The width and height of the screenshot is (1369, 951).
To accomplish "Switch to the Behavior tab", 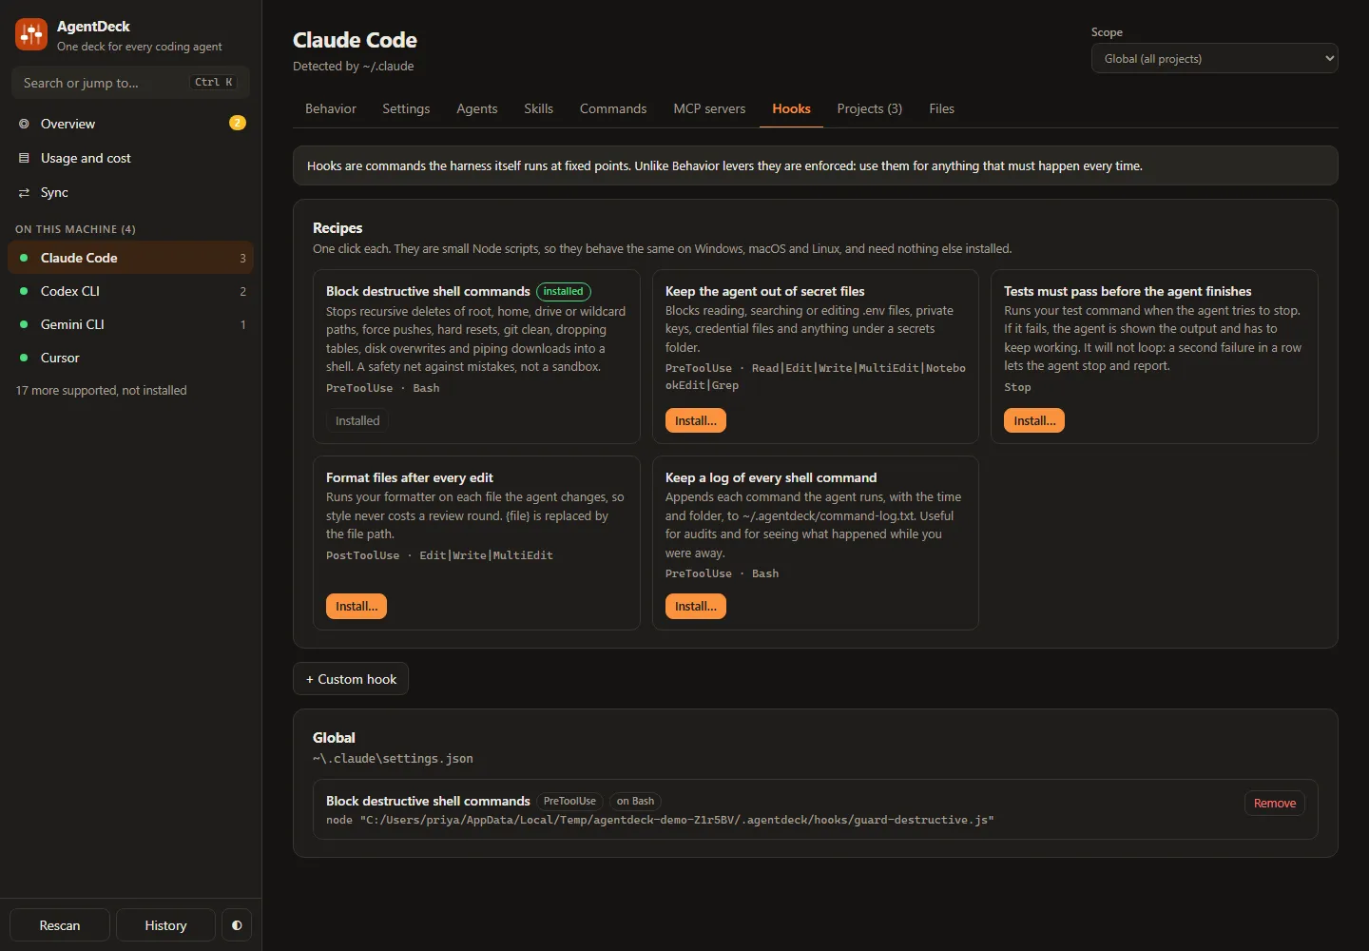I will click(x=331, y=108).
